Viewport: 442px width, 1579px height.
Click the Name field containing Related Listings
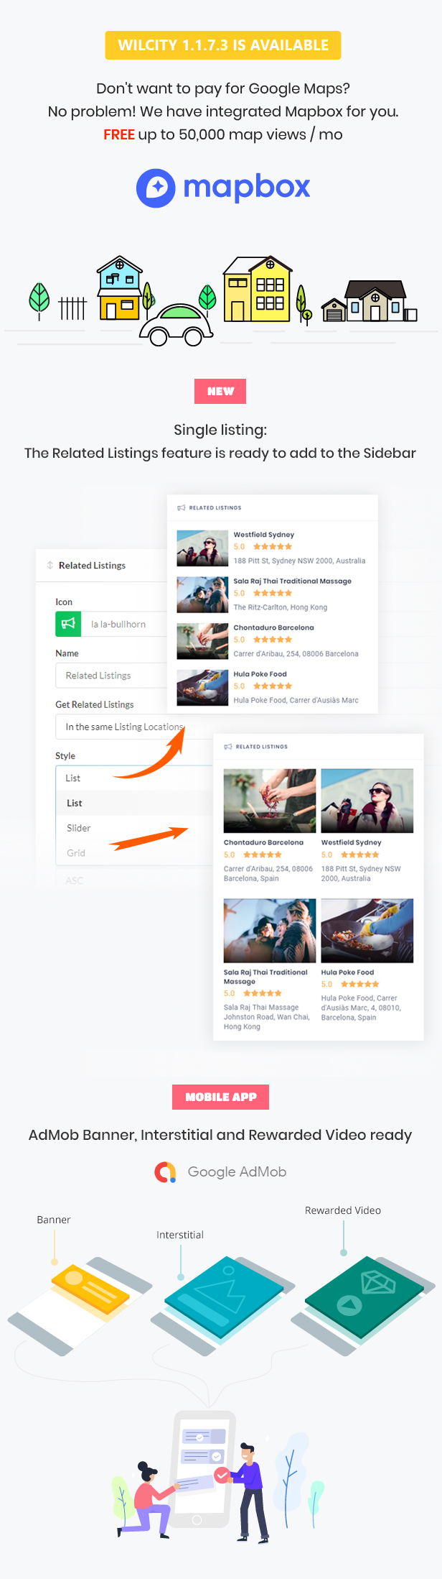tap(111, 676)
